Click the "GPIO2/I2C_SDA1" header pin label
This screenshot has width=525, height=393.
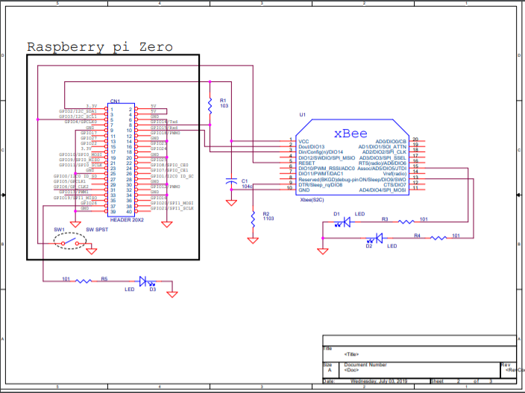pyautogui.click(x=78, y=111)
